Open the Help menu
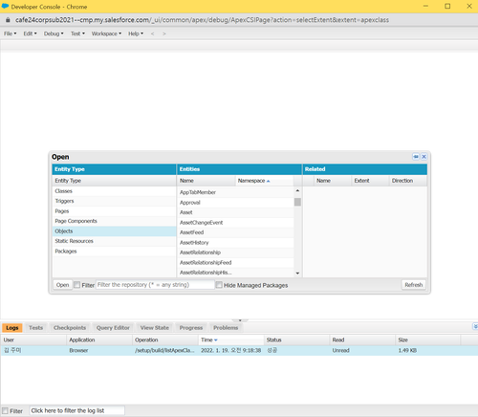The height and width of the screenshot is (417, 478). click(x=136, y=33)
